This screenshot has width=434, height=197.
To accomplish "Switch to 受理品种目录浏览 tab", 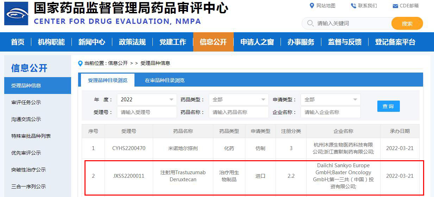I will [108, 80].
